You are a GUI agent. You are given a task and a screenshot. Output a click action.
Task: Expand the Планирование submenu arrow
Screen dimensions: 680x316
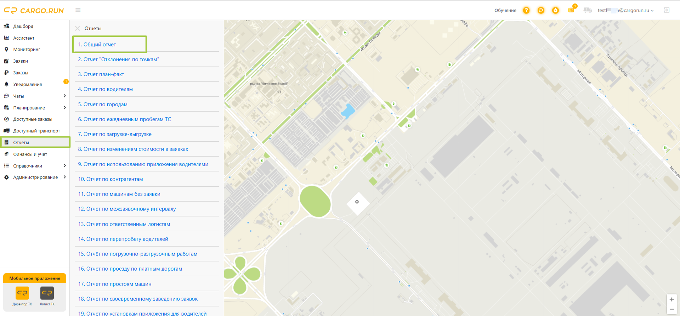[64, 108]
